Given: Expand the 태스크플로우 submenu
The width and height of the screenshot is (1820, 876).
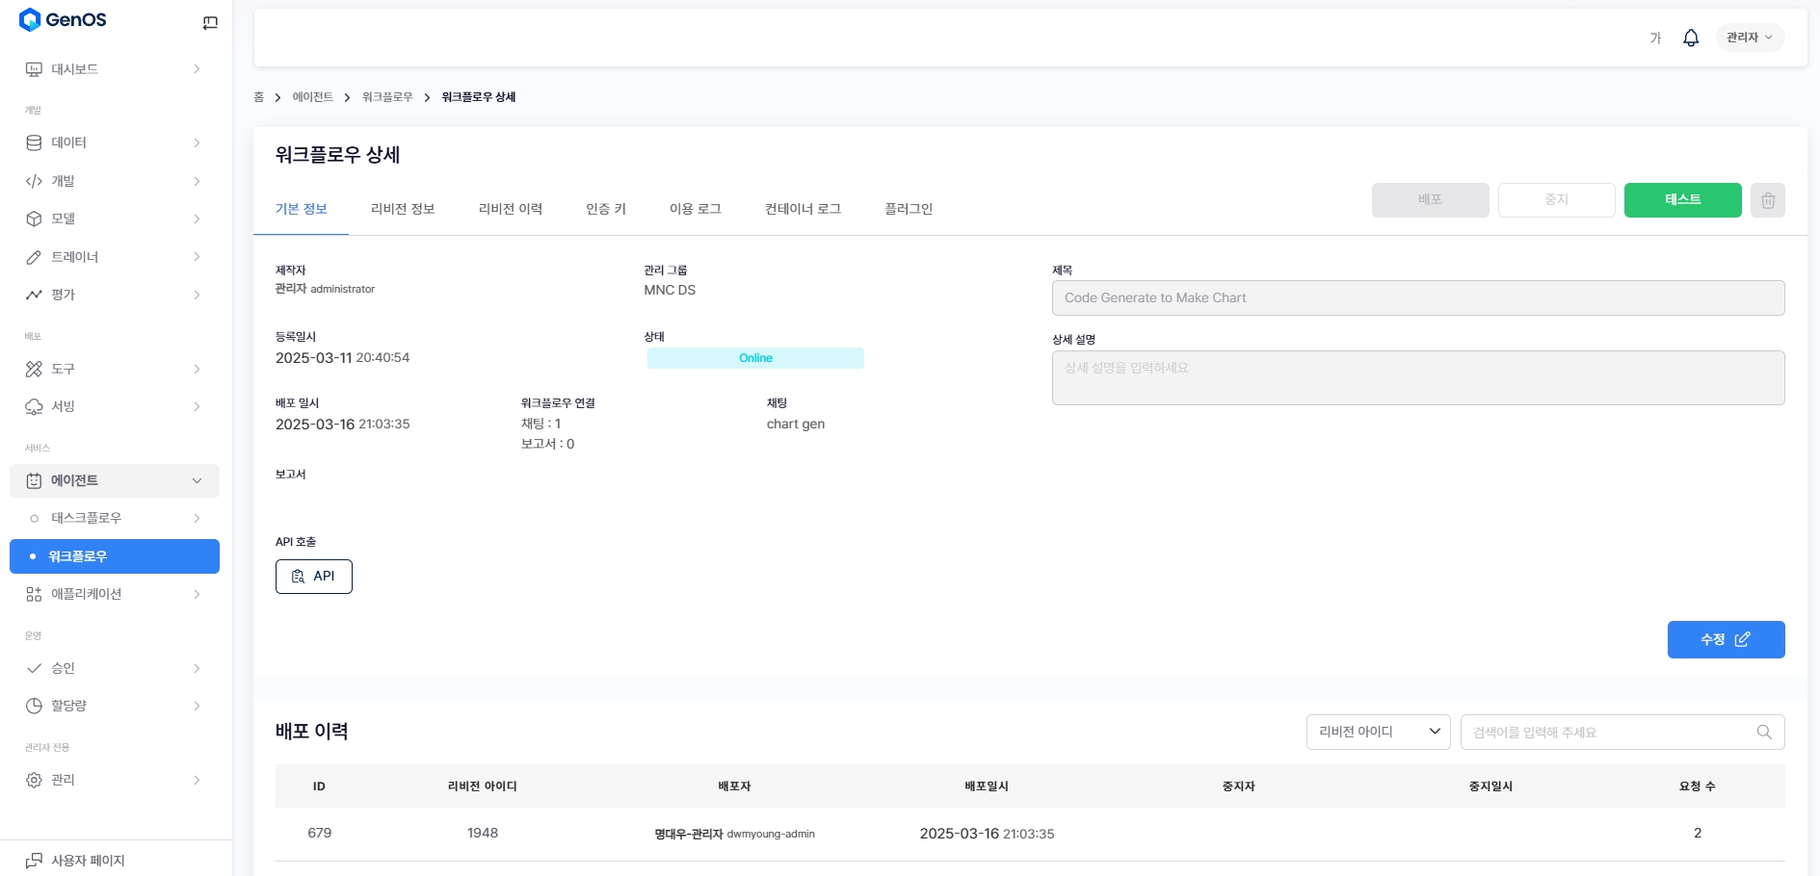Looking at the screenshot, I should (x=197, y=518).
